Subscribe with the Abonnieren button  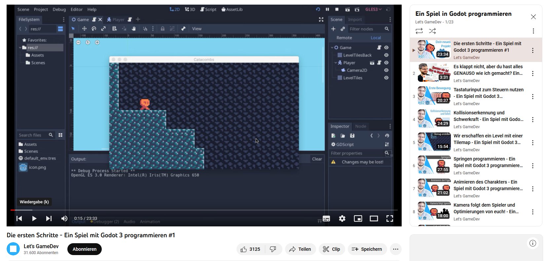(85, 249)
